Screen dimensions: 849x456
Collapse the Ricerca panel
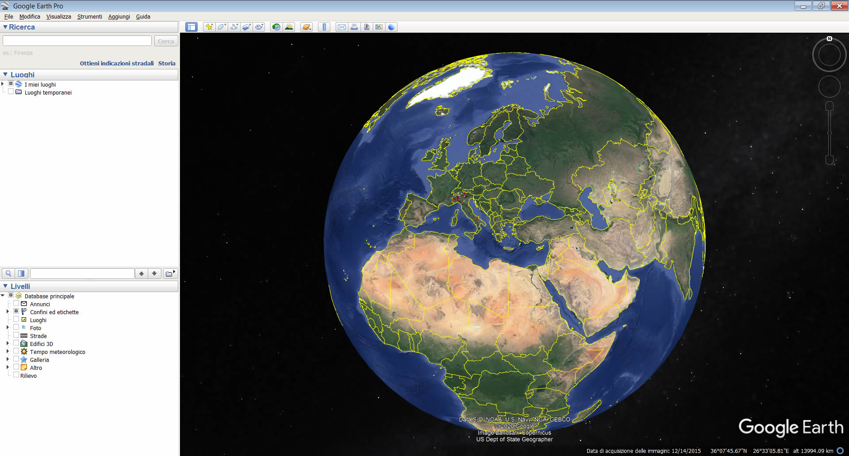coord(5,27)
